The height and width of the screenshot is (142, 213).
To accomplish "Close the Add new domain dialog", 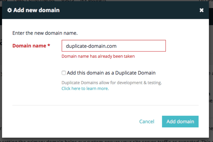I will 201,10.
